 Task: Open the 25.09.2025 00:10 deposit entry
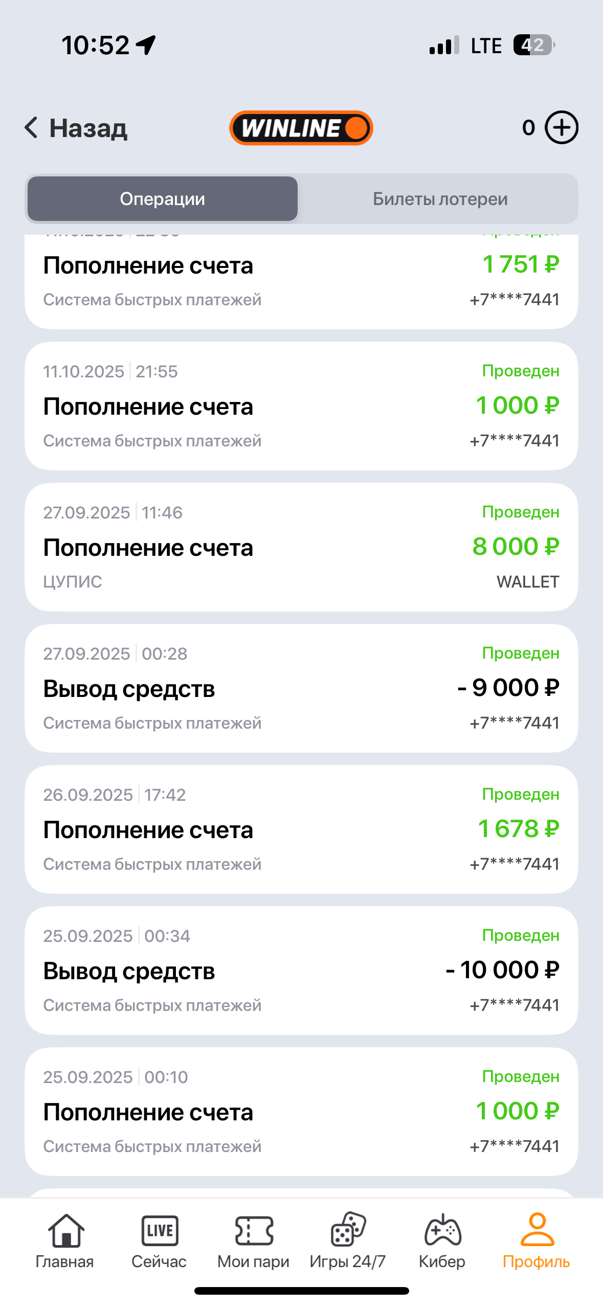pyautogui.click(x=301, y=1112)
